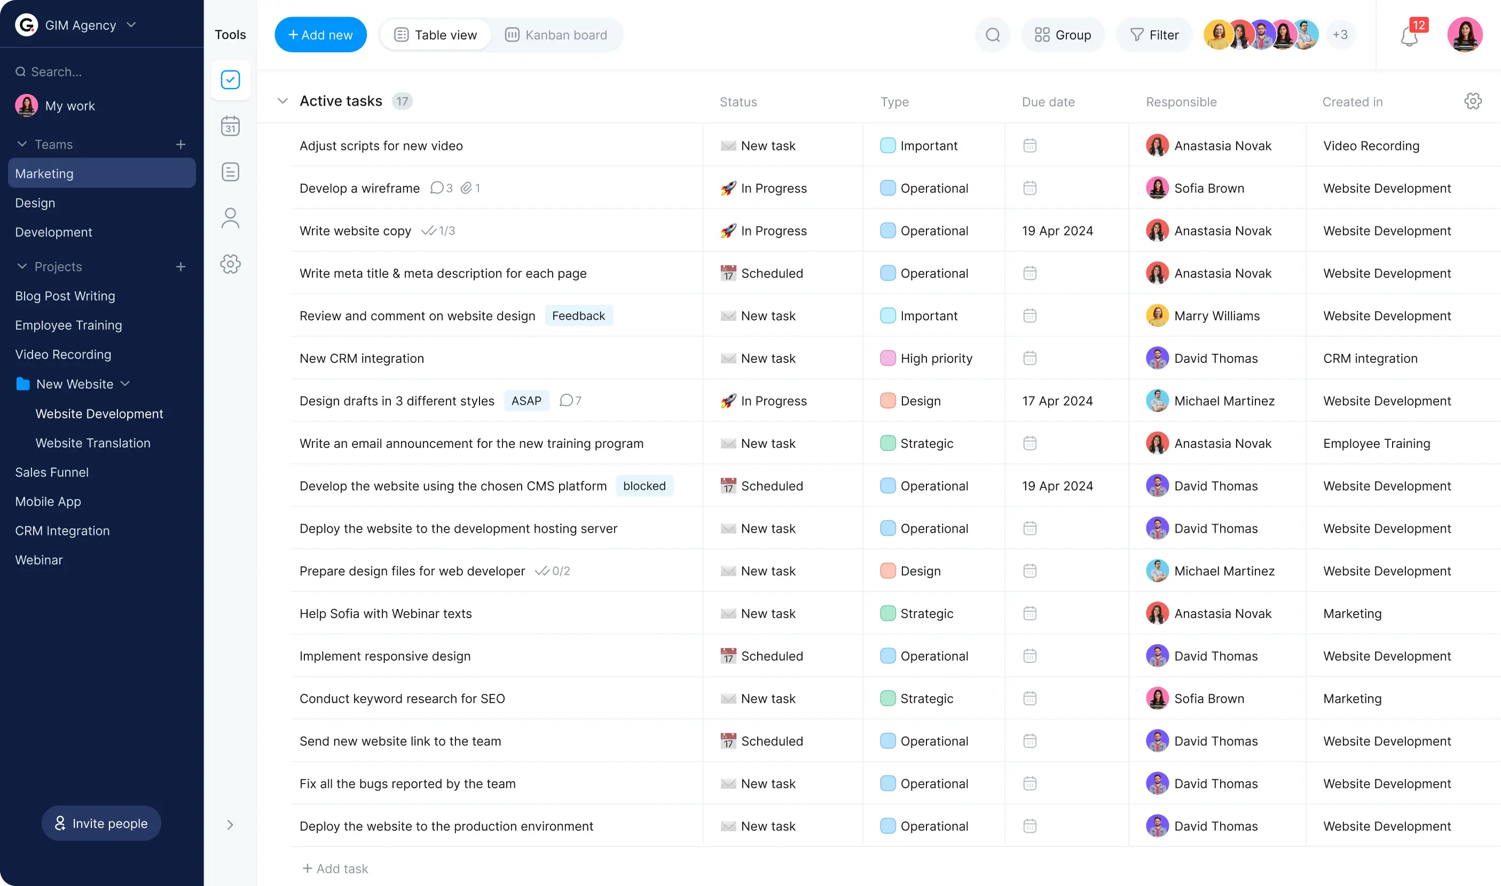
Task: Select the Marketing team item
Action: click(x=101, y=173)
